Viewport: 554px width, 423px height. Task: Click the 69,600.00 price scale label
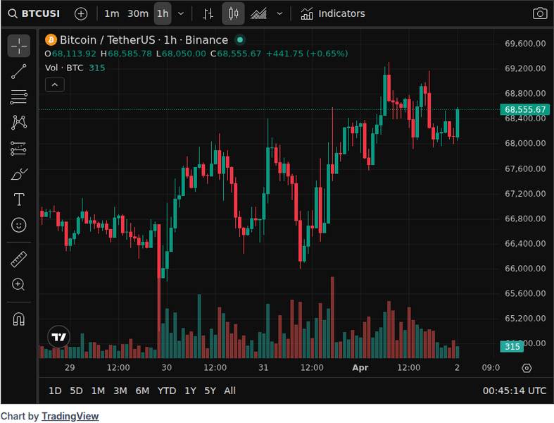tap(525, 44)
